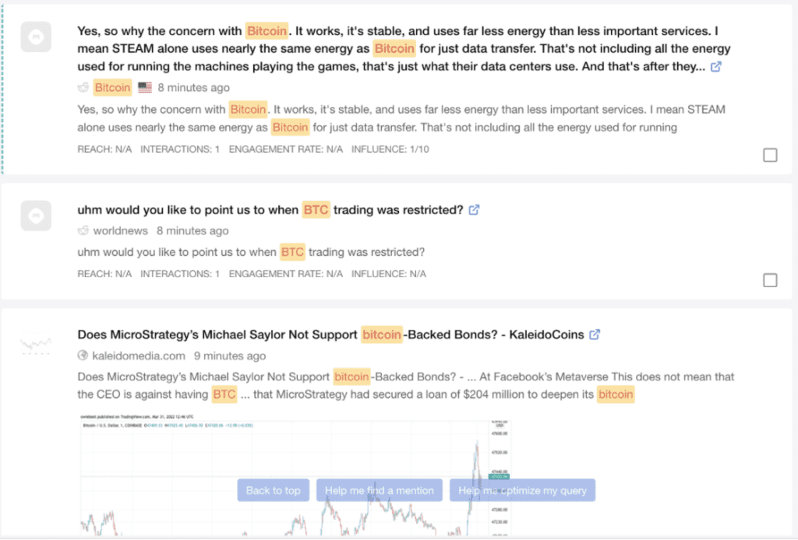Open the kaleidomedia.com source link
The image size is (798, 540).
(139, 356)
